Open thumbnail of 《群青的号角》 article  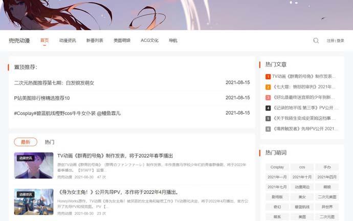point(34,165)
